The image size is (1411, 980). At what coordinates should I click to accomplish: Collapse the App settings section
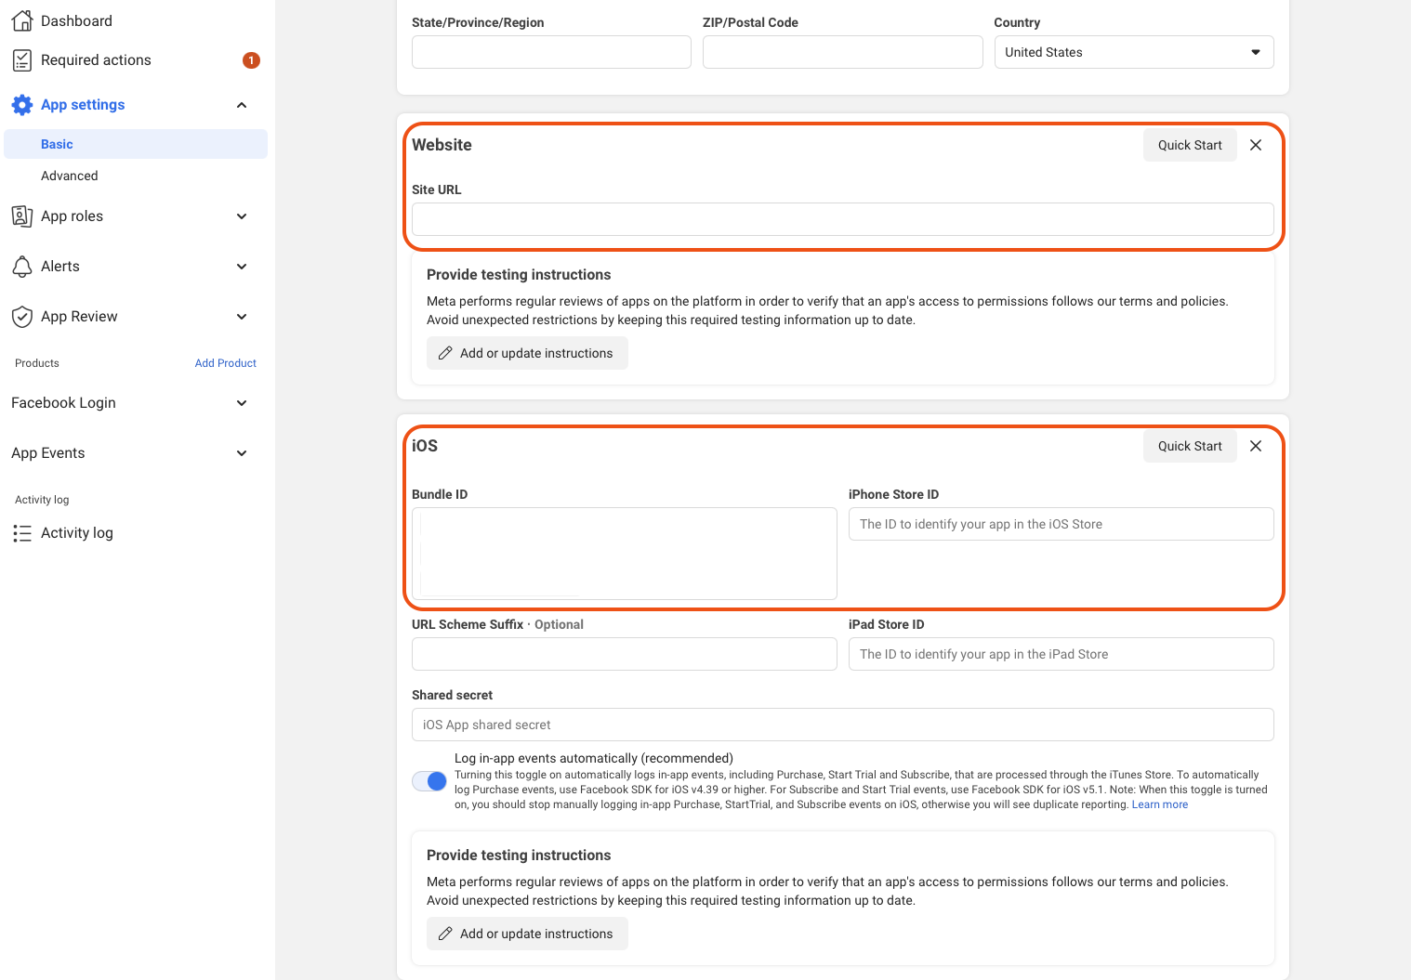(242, 105)
